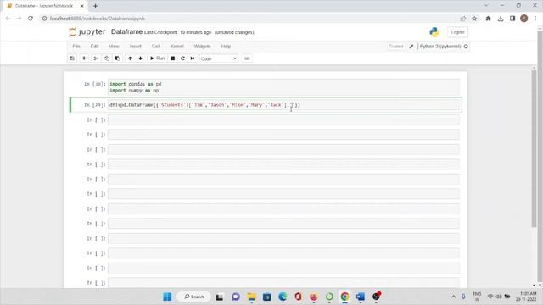Open the Kernel menu
This screenshot has height=305, width=543.
176,47
